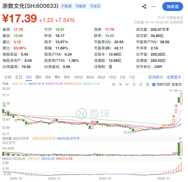
Task: Select the 分时 intraday chart tab
Action: 8,77
